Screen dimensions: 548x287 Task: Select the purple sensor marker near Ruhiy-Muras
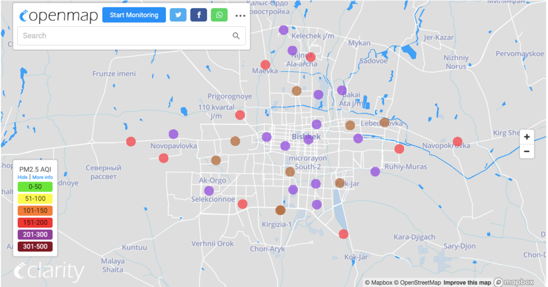375,172
